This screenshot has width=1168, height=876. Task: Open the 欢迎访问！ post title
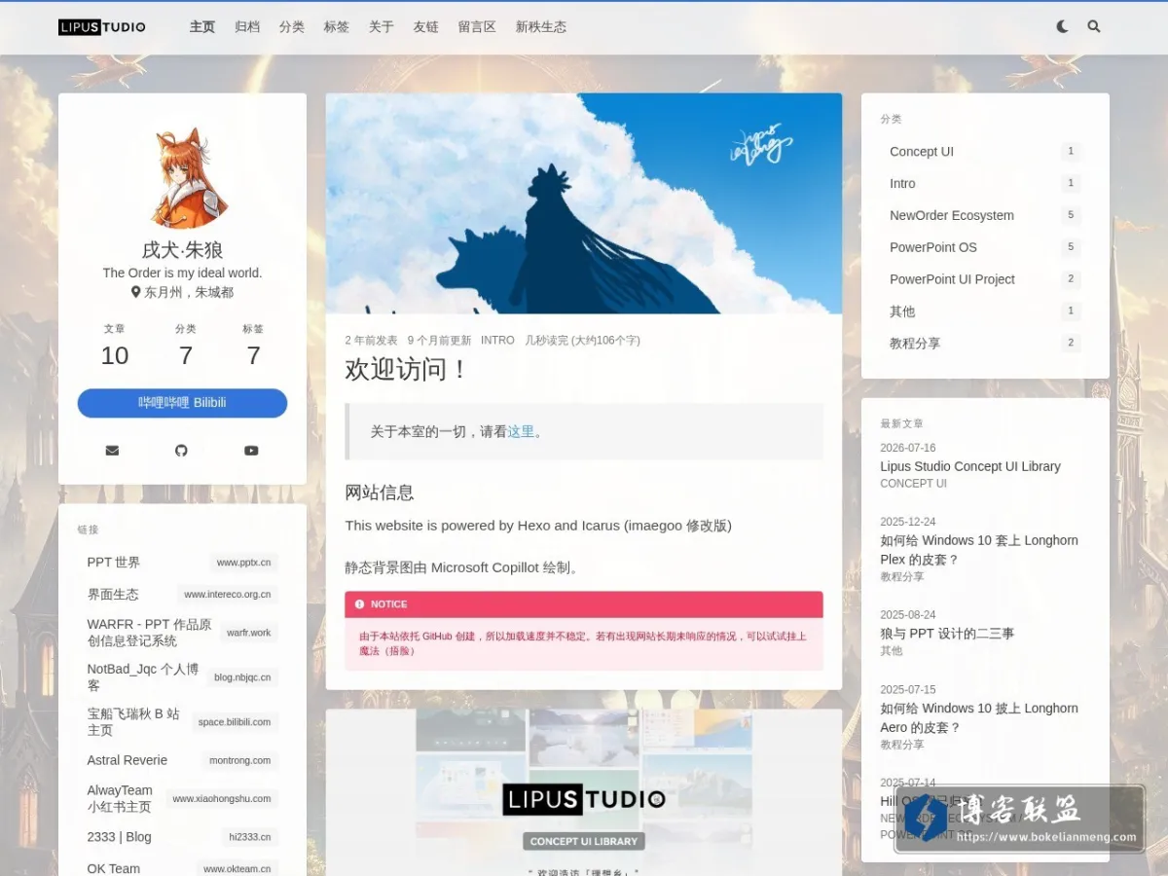(x=408, y=370)
